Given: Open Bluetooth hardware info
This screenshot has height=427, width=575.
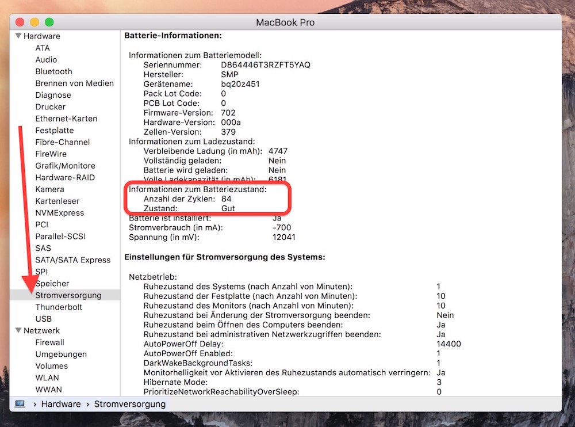Looking at the screenshot, I should (54, 71).
